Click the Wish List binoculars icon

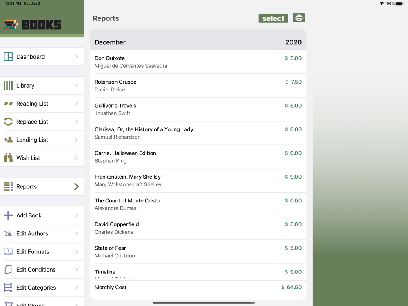click(8, 157)
